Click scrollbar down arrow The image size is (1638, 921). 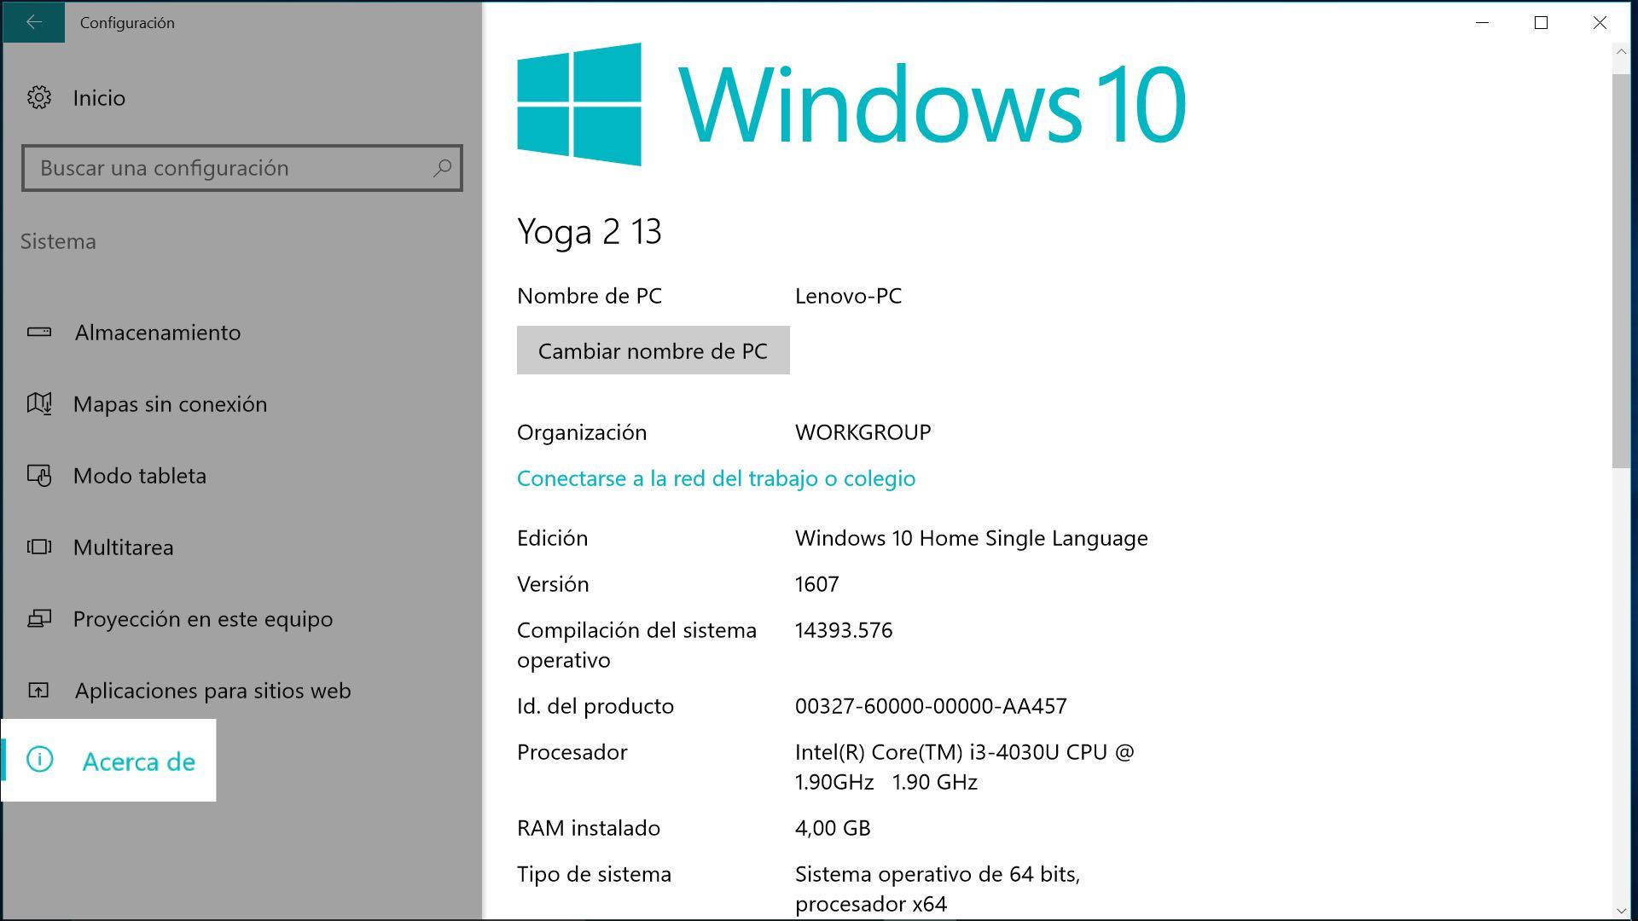click(x=1621, y=911)
